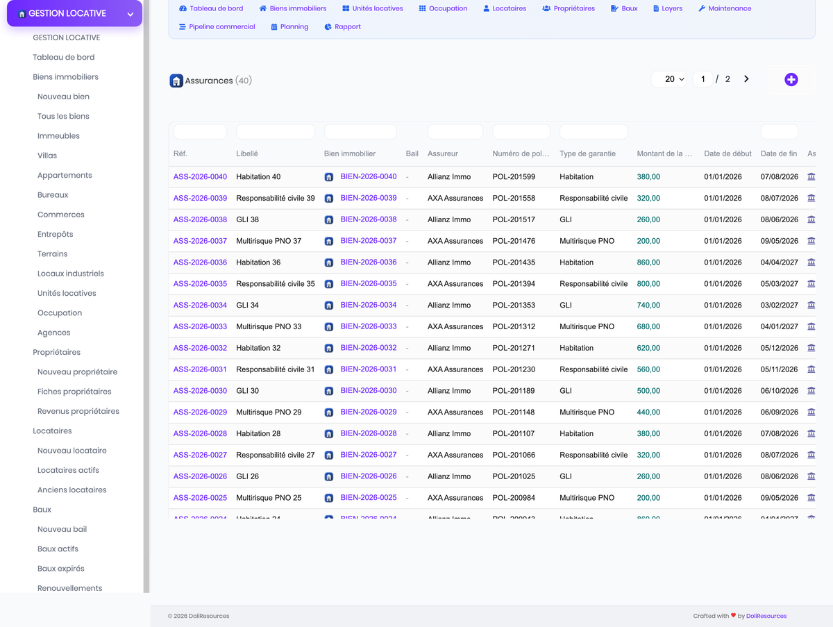Open property BIEN-2026-0027 link
This screenshot has height=627, width=833.
tap(369, 455)
